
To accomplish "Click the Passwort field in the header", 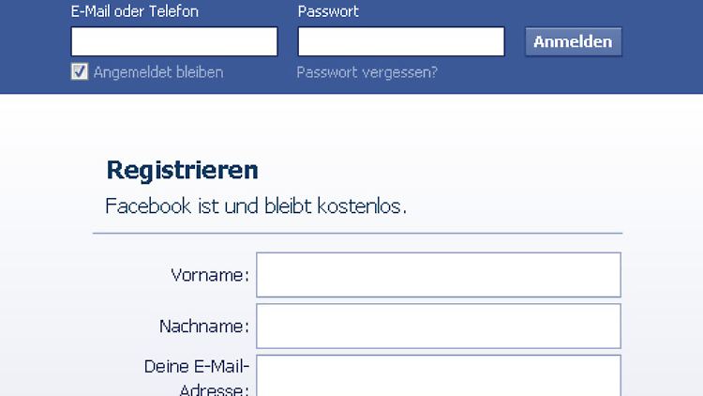I will pyautogui.click(x=401, y=41).
